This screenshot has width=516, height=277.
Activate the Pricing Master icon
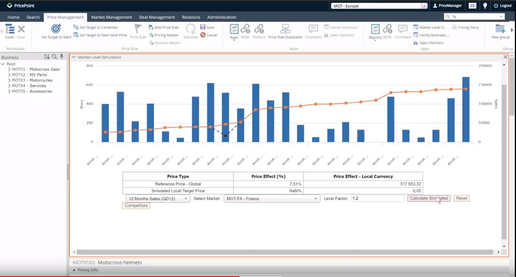click(x=164, y=34)
